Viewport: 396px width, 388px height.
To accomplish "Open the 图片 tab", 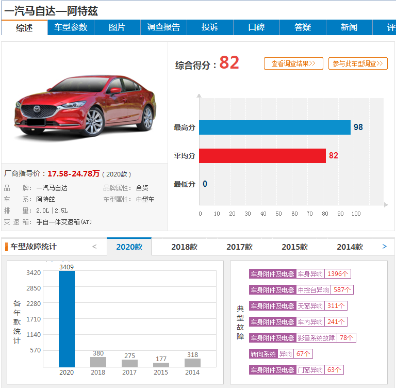I will [x=117, y=27].
